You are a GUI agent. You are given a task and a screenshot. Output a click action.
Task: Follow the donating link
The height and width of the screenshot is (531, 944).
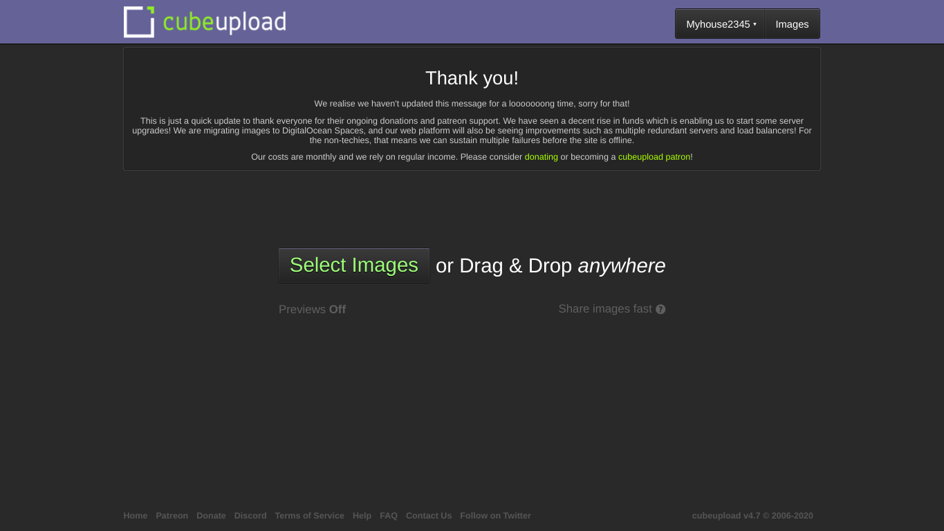[541, 157]
